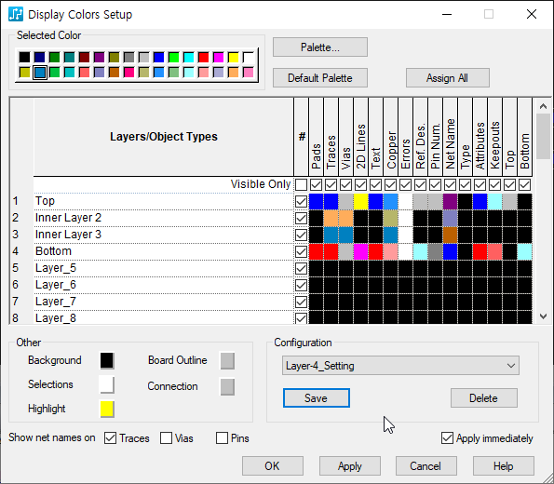Click the Board Outline color swatch
This screenshot has width=554, height=484.
[x=227, y=361]
